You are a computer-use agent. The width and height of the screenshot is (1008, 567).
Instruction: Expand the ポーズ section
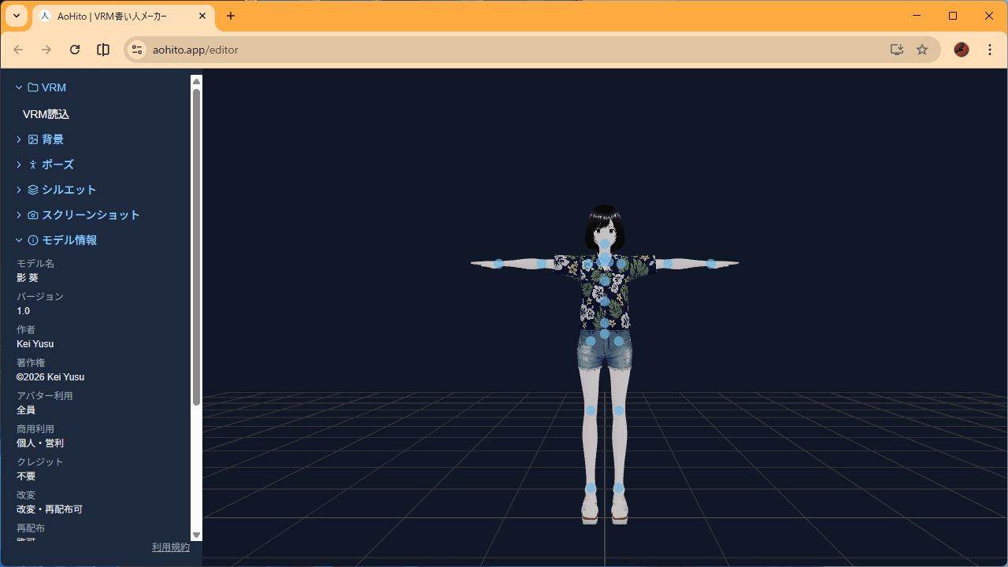click(x=18, y=164)
